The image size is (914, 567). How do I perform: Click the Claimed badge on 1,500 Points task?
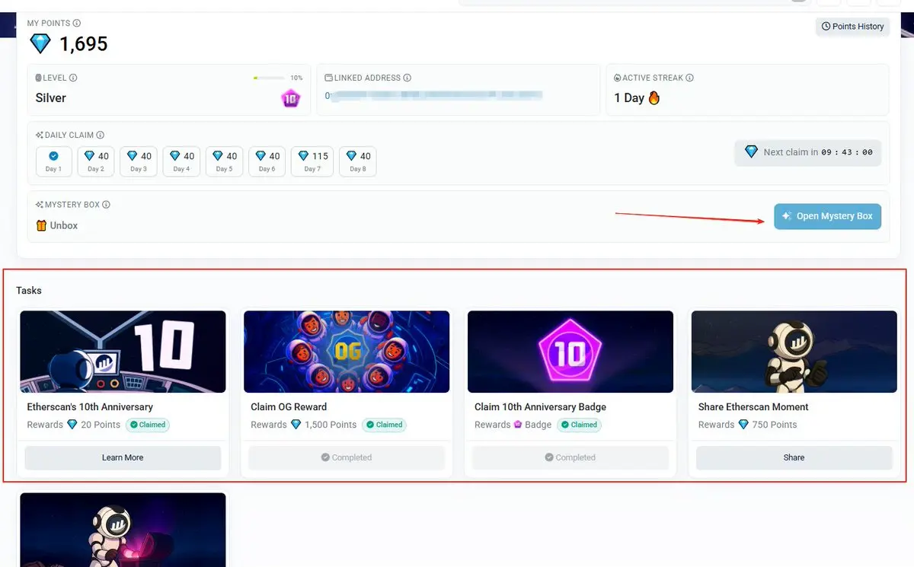tap(385, 425)
